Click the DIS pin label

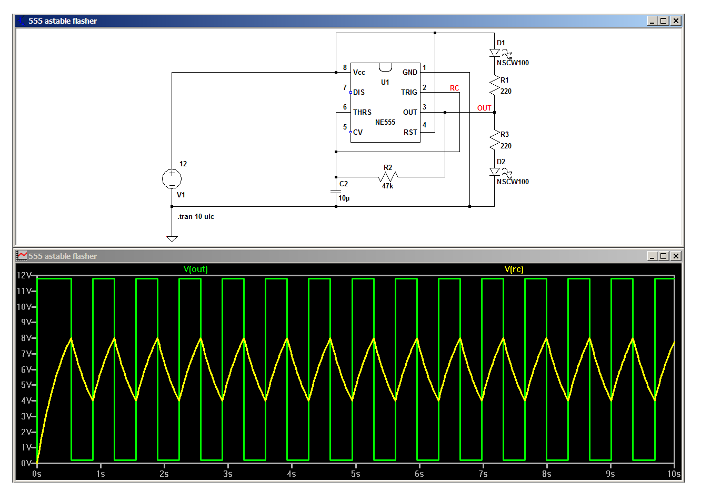tap(359, 92)
